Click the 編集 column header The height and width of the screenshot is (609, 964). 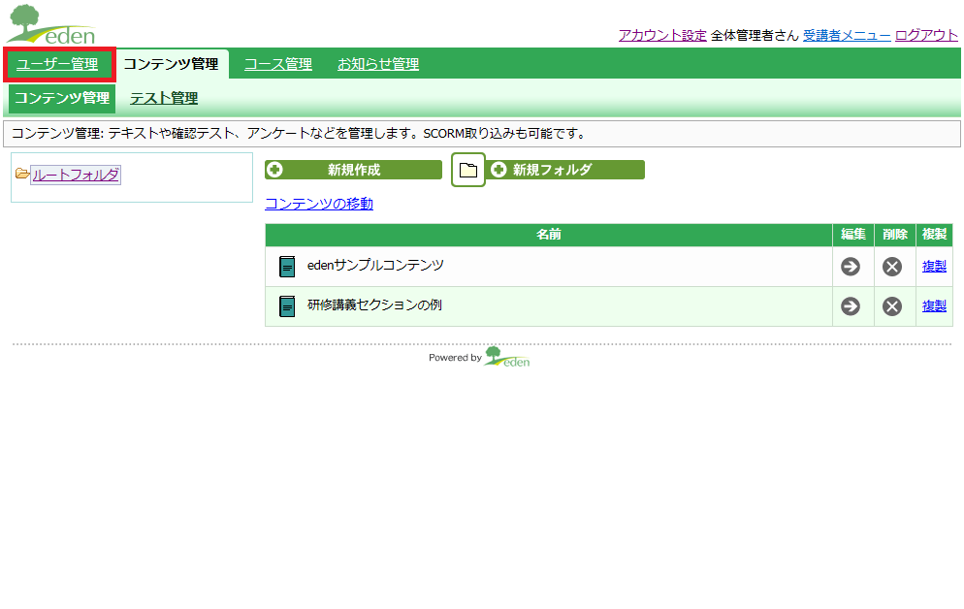[x=853, y=234]
